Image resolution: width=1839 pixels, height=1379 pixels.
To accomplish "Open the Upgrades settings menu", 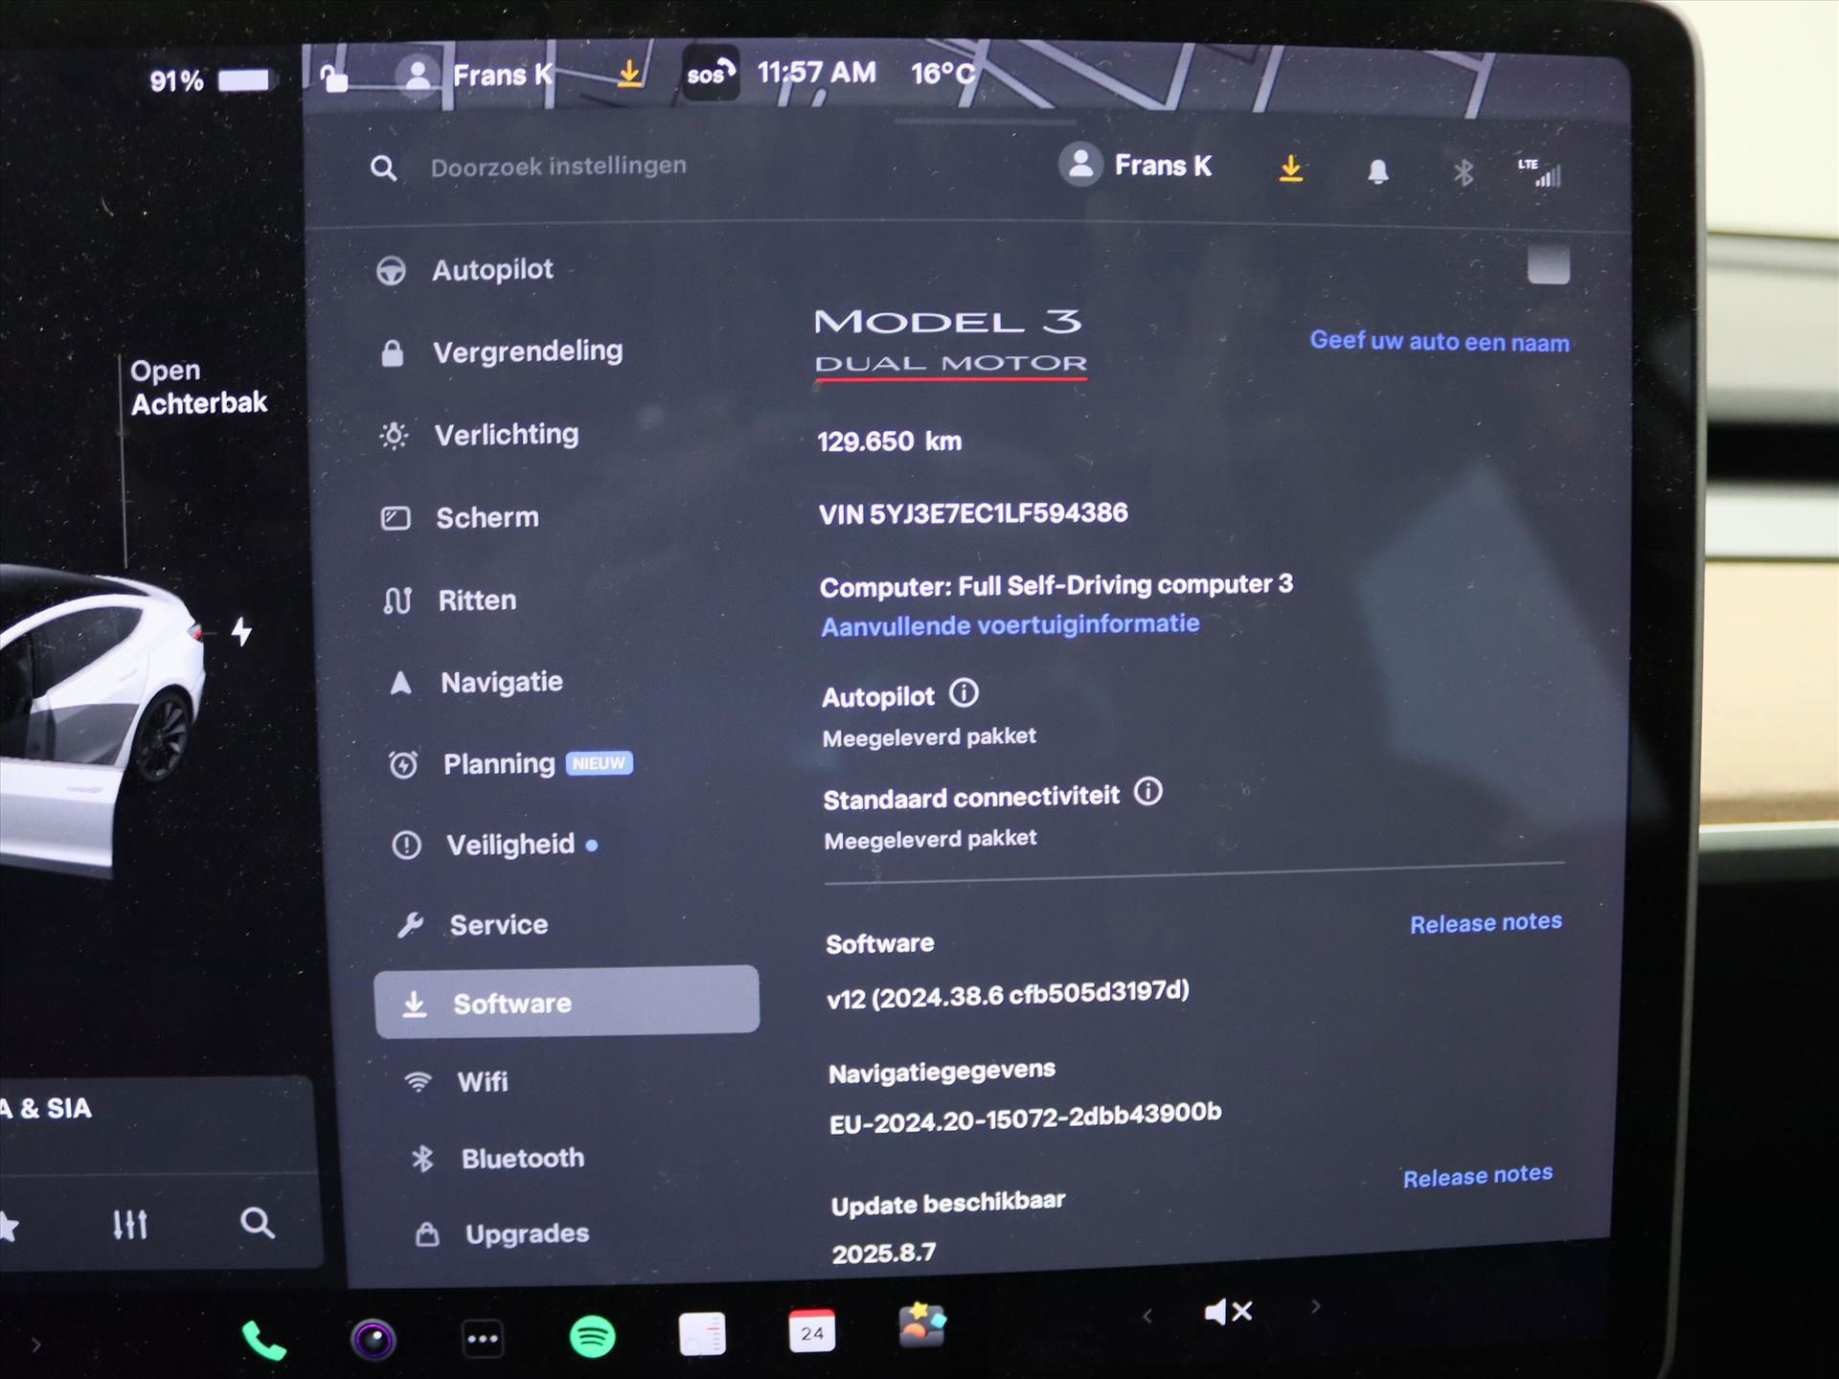I will click(x=502, y=1234).
